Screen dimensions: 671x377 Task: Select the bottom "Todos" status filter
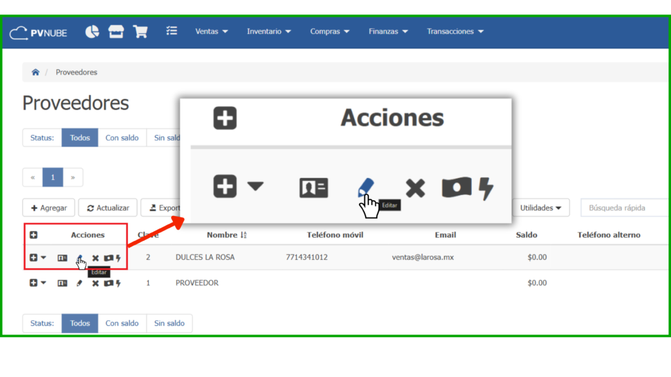[x=80, y=323]
